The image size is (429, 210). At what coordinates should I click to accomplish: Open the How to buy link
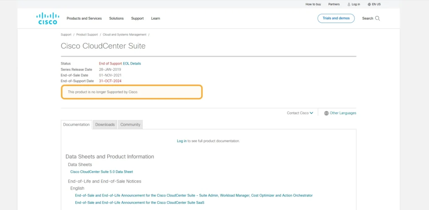point(313,4)
